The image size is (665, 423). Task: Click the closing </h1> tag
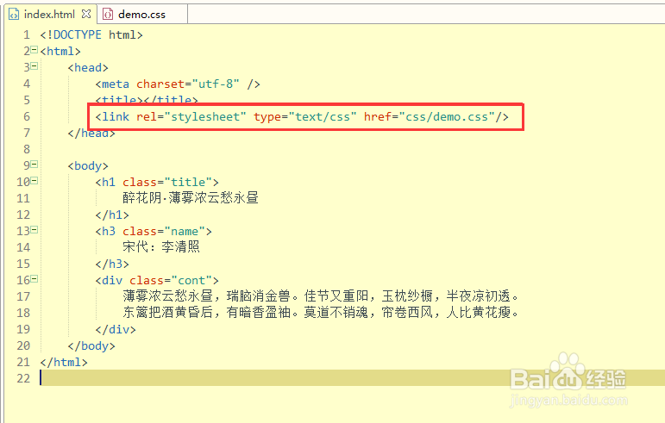112,215
